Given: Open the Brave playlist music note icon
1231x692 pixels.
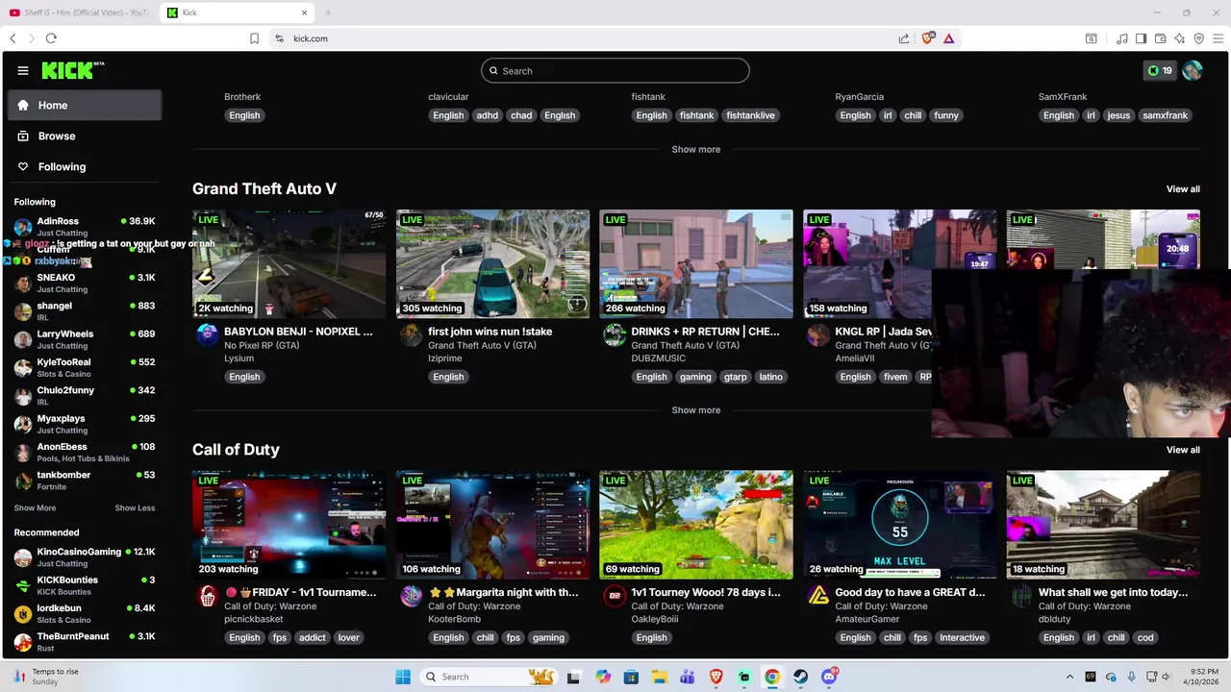Looking at the screenshot, I should pos(1122,38).
